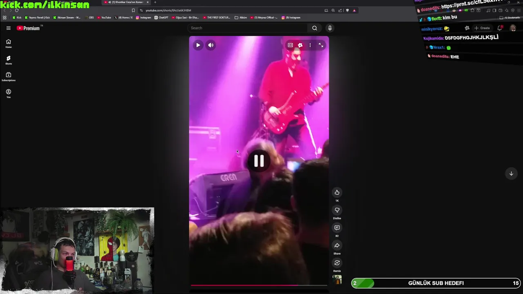This screenshot has width=523, height=294.
Task: Open a new browser tab
Action: [x=155, y=2]
